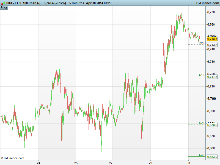Click the © IT-Finance.com copyright text
The image size is (220, 165).
[12, 158]
